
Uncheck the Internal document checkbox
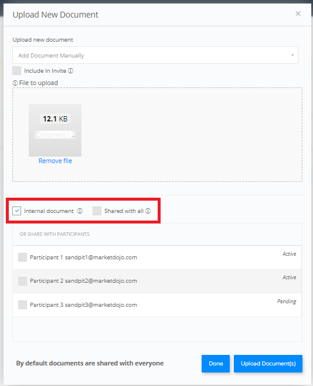[x=17, y=211]
